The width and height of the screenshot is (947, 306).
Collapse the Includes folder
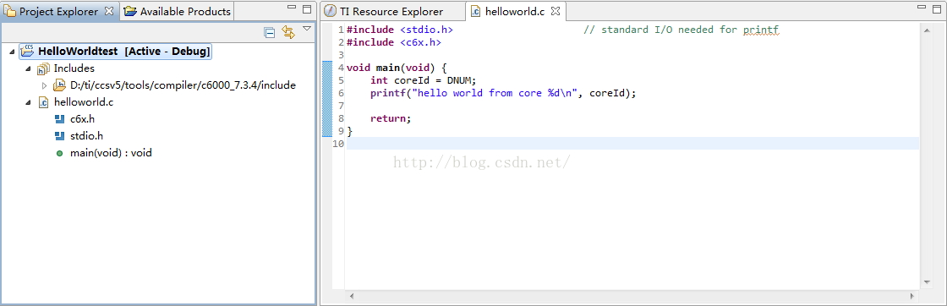[29, 68]
